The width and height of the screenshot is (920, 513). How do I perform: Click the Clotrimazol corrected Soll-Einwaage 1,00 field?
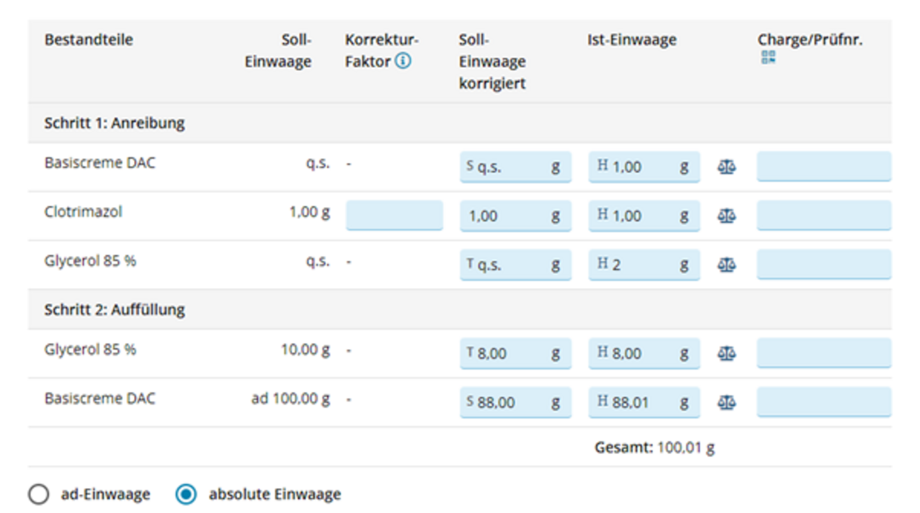tap(515, 216)
